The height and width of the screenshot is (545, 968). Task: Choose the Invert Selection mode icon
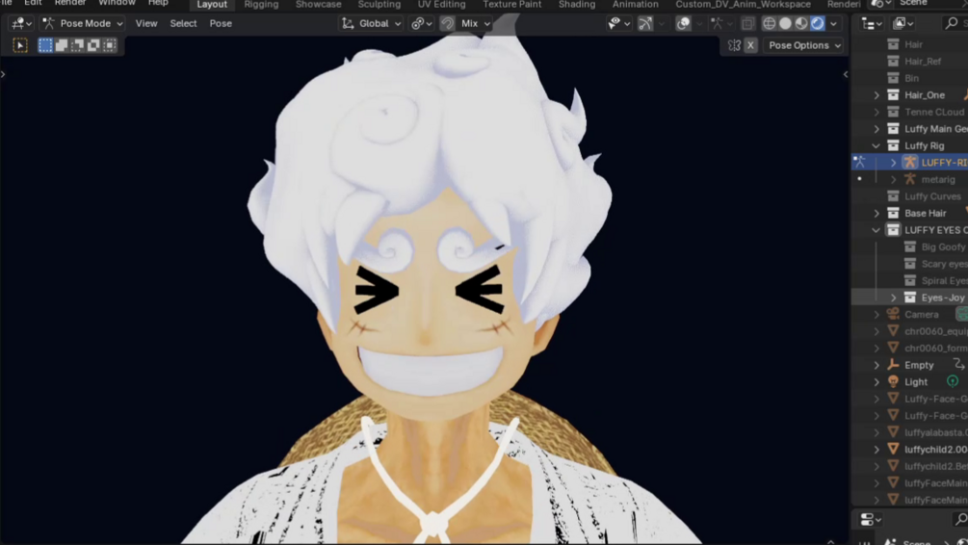[93, 45]
